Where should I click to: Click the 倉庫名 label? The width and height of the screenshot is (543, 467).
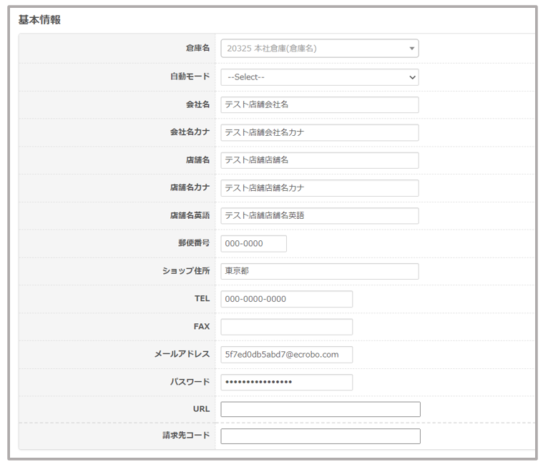[197, 48]
